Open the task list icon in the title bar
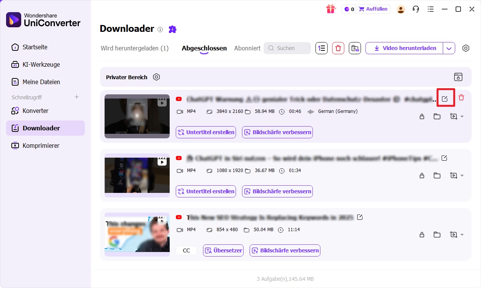The image size is (481, 288). click(431, 9)
